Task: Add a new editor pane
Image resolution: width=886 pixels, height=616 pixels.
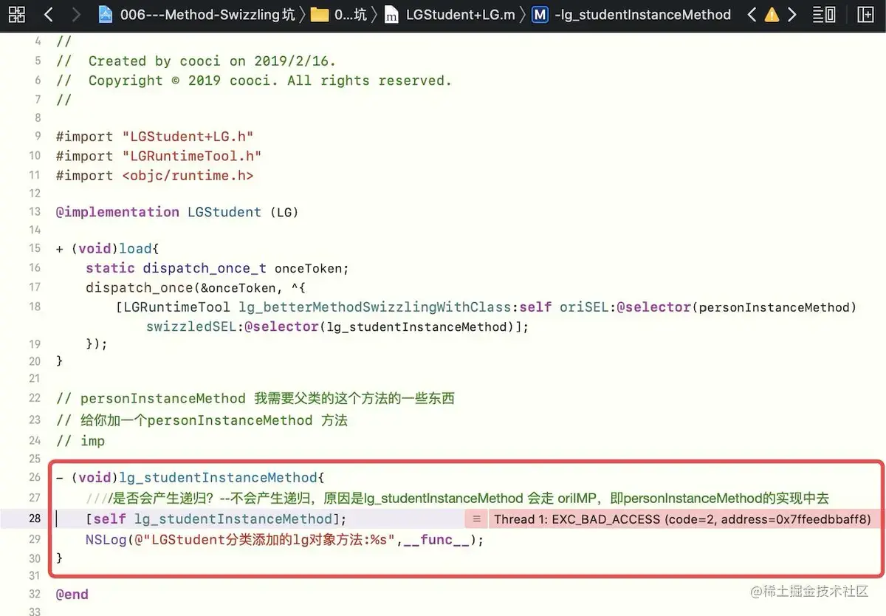Action: (x=865, y=14)
